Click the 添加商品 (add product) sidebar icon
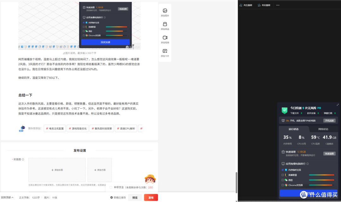The width and height of the screenshot is (341, 202). tap(165, 24)
